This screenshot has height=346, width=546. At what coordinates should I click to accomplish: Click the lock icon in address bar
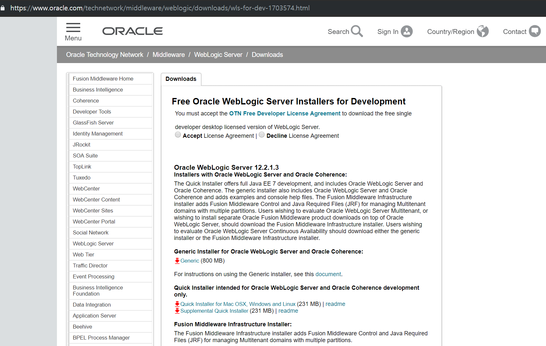click(x=3, y=8)
